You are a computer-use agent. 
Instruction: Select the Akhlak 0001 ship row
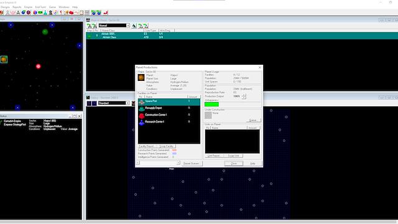(242, 35)
